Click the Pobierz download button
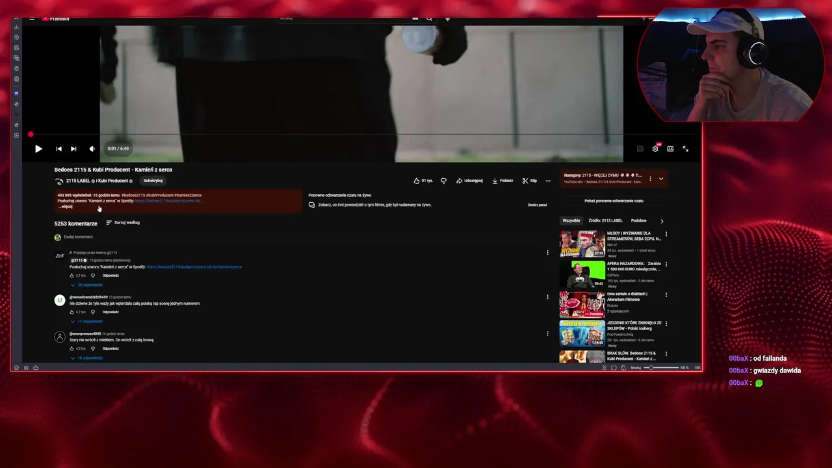 [x=502, y=181]
